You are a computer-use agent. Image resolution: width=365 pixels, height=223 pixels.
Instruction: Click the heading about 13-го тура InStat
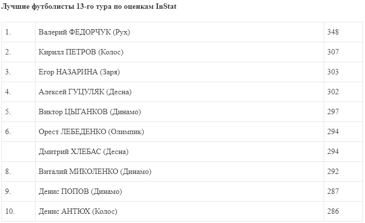coord(92,7)
